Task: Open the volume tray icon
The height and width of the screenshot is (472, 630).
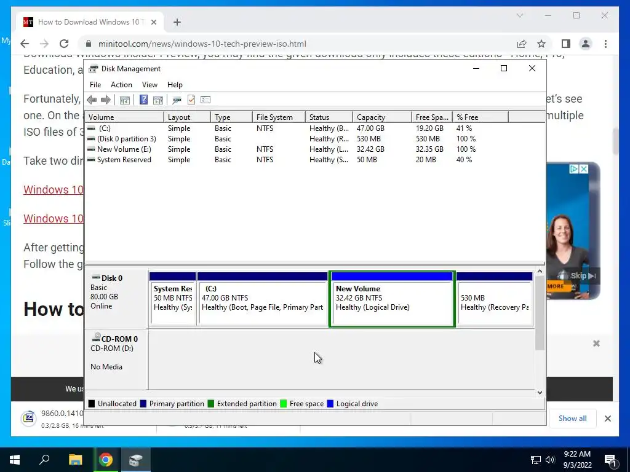Action: tap(550, 460)
